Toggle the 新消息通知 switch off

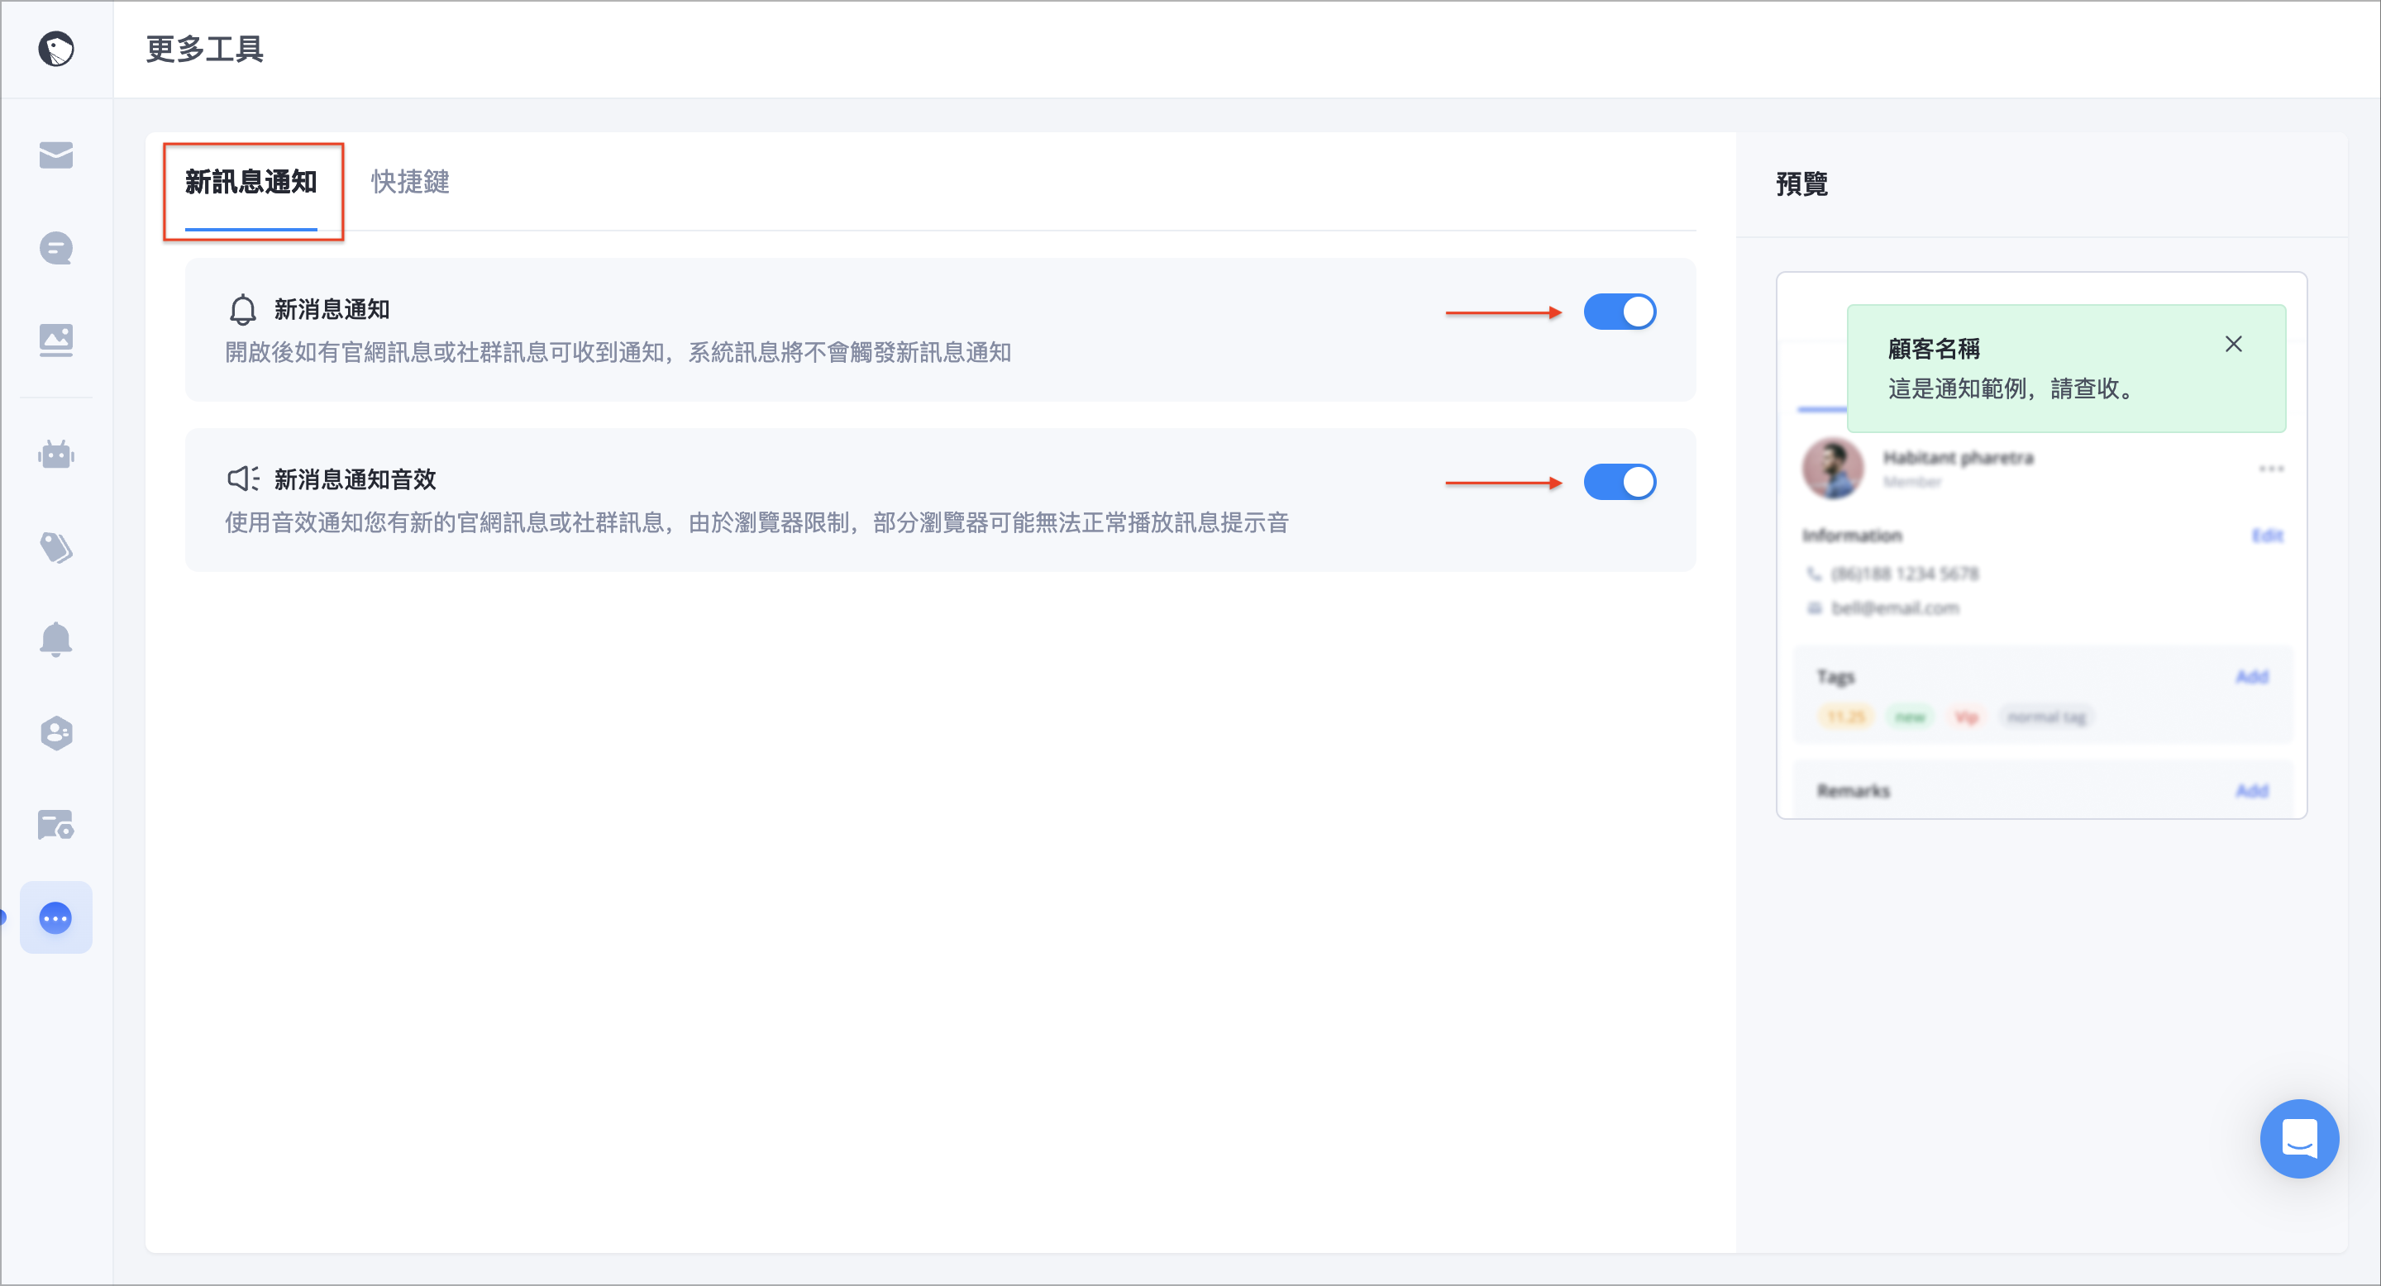click(x=1620, y=312)
